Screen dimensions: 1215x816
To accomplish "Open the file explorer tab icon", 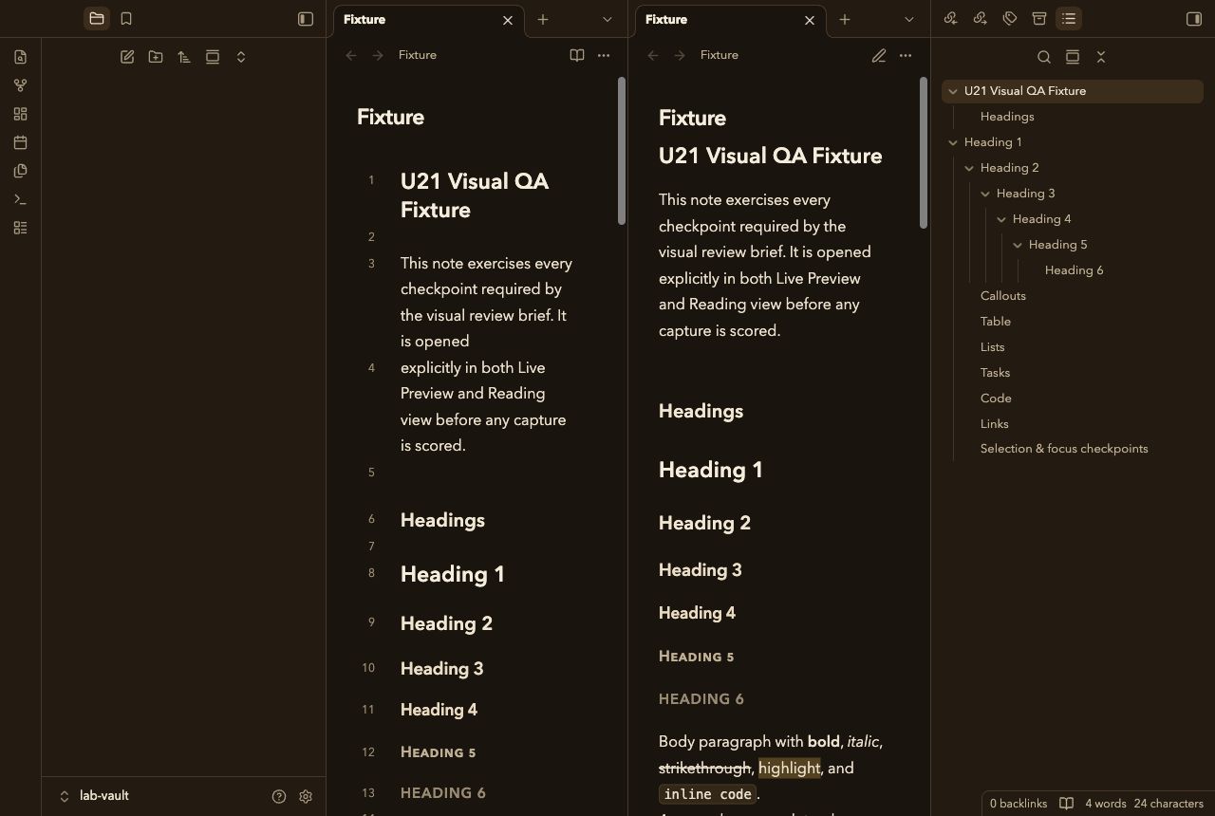I will coord(97,19).
